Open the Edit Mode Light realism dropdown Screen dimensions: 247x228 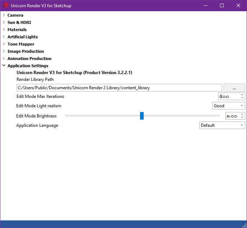(x=229, y=106)
